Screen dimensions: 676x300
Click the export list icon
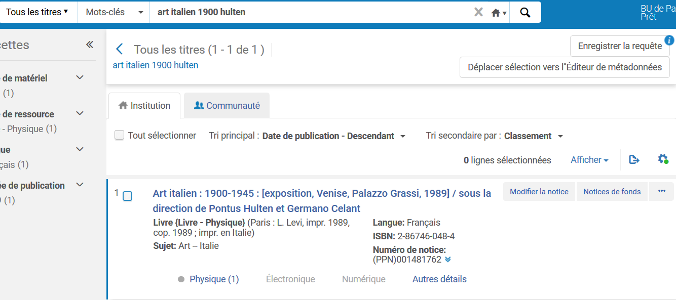coord(634,159)
